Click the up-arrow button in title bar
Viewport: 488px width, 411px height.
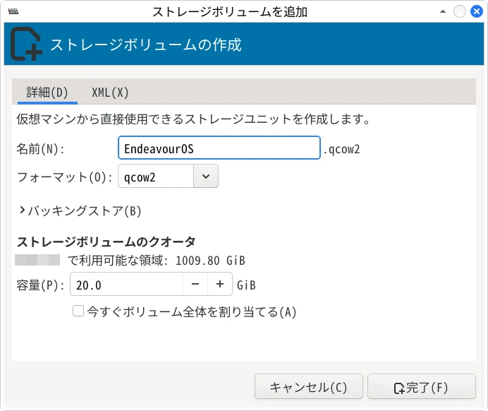442,12
